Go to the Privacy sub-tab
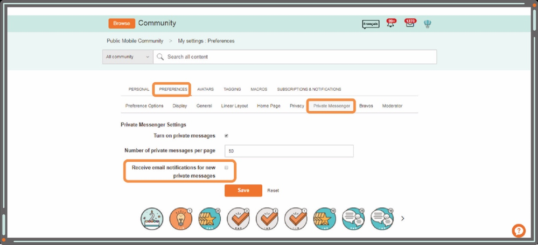The image size is (538, 245). point(297,106)
